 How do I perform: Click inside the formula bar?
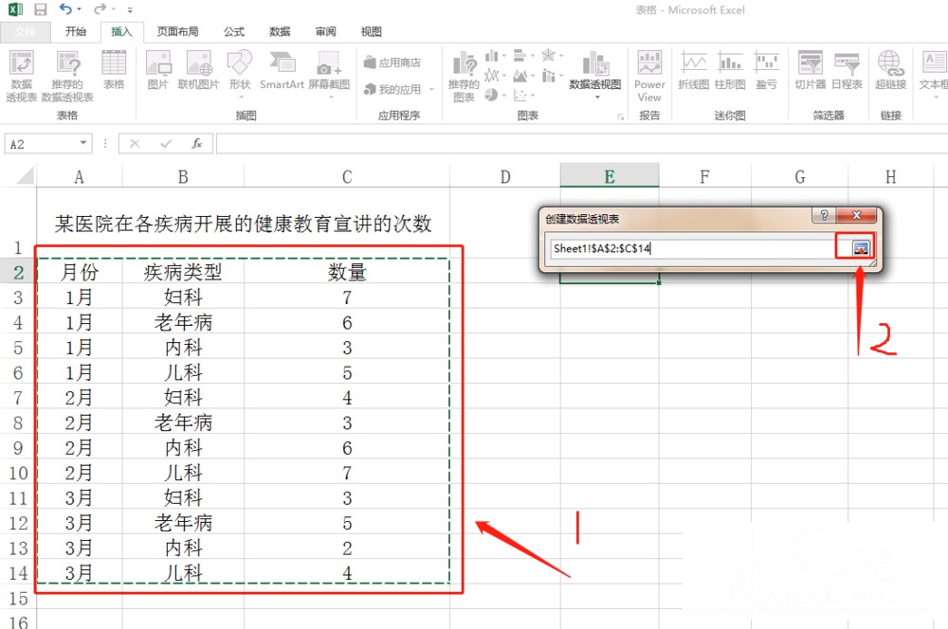(x=582, y=143)
